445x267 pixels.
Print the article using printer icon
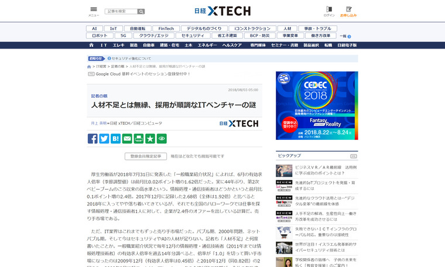pos(138,139)
